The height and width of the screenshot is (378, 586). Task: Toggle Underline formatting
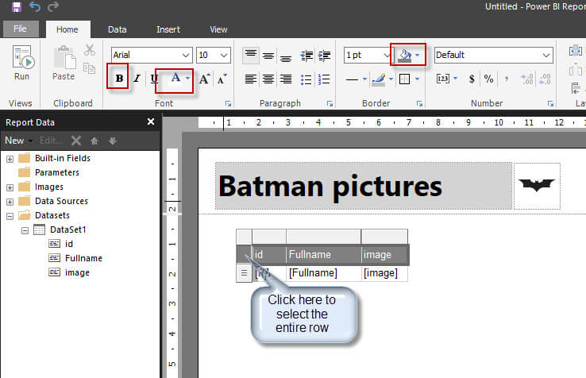(x=153, y=79)
